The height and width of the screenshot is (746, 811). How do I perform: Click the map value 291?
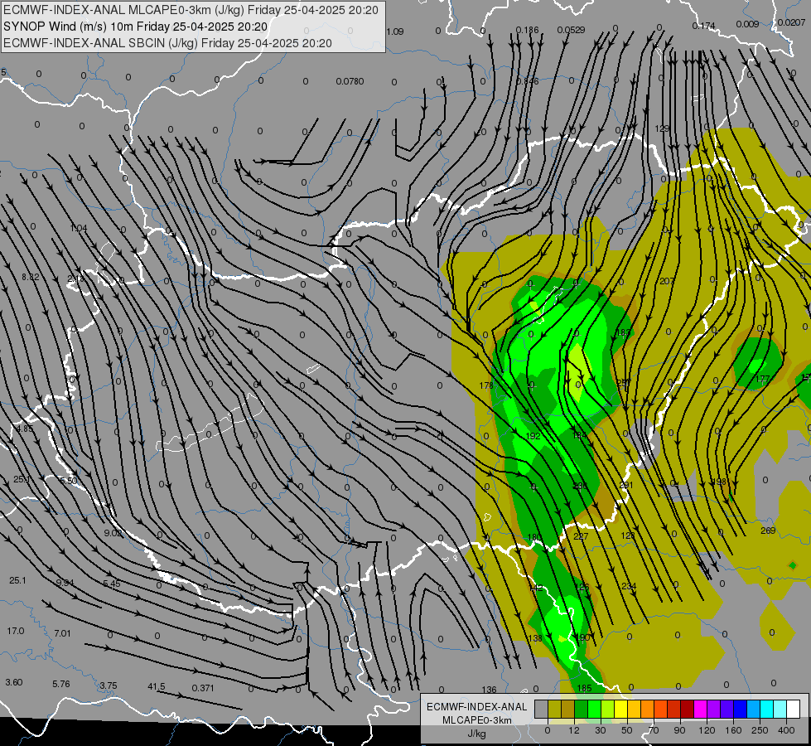pyautogui.click(x=626, y=485)
